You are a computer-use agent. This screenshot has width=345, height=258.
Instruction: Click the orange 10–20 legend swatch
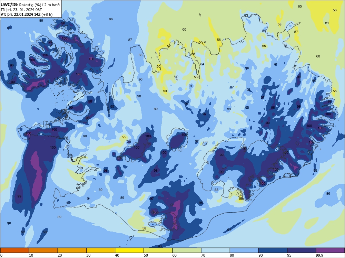(x=43, y=250)
